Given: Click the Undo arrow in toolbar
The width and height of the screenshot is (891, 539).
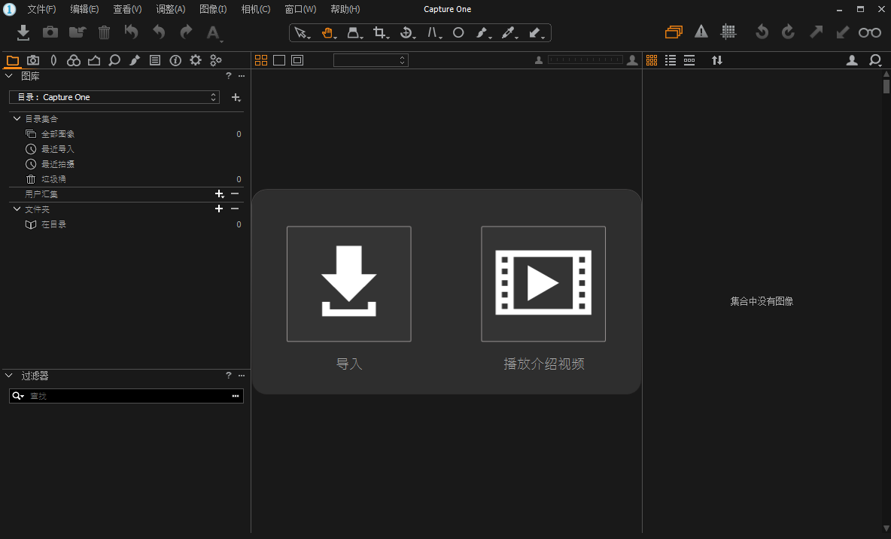Looking at the screenshot, I should coord(159,32).
